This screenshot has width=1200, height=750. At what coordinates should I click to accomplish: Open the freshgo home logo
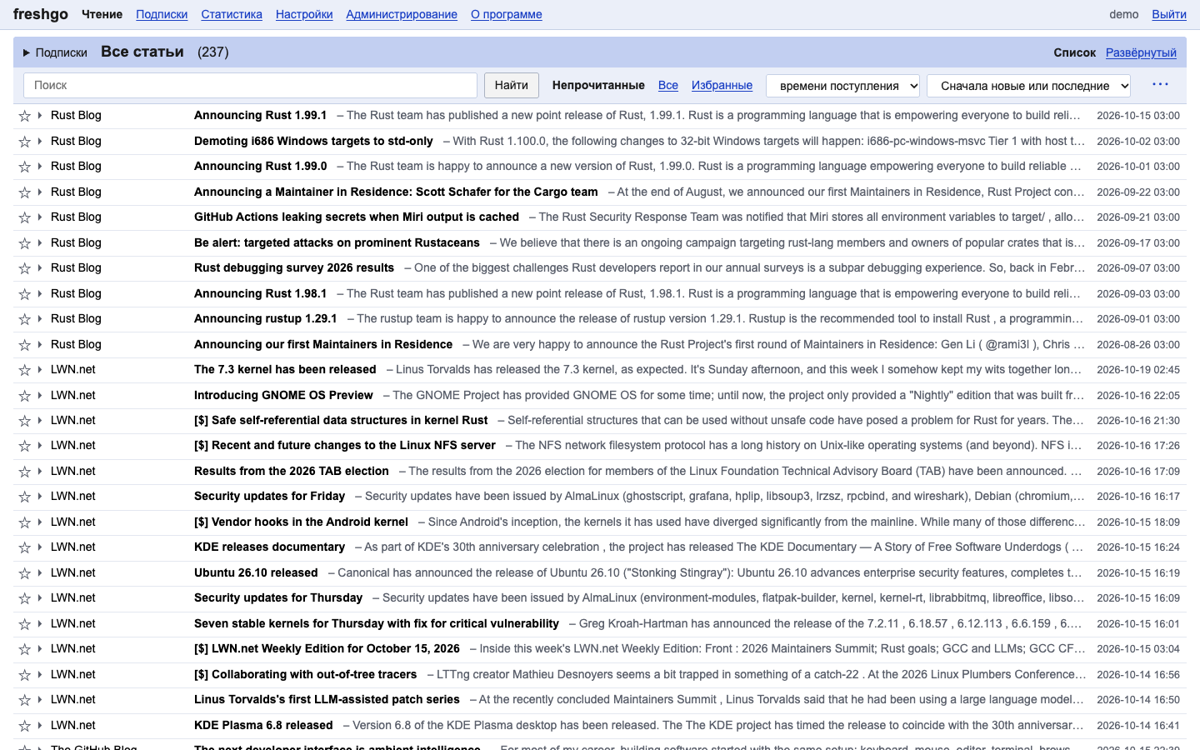41,14
